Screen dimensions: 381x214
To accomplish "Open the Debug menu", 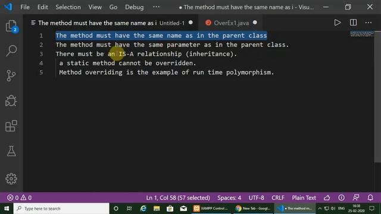I will coord(134,7).
